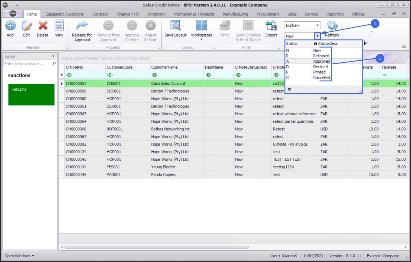Open the Finance / HR tab
411x262 pixels.
click(x=128, y=14)
